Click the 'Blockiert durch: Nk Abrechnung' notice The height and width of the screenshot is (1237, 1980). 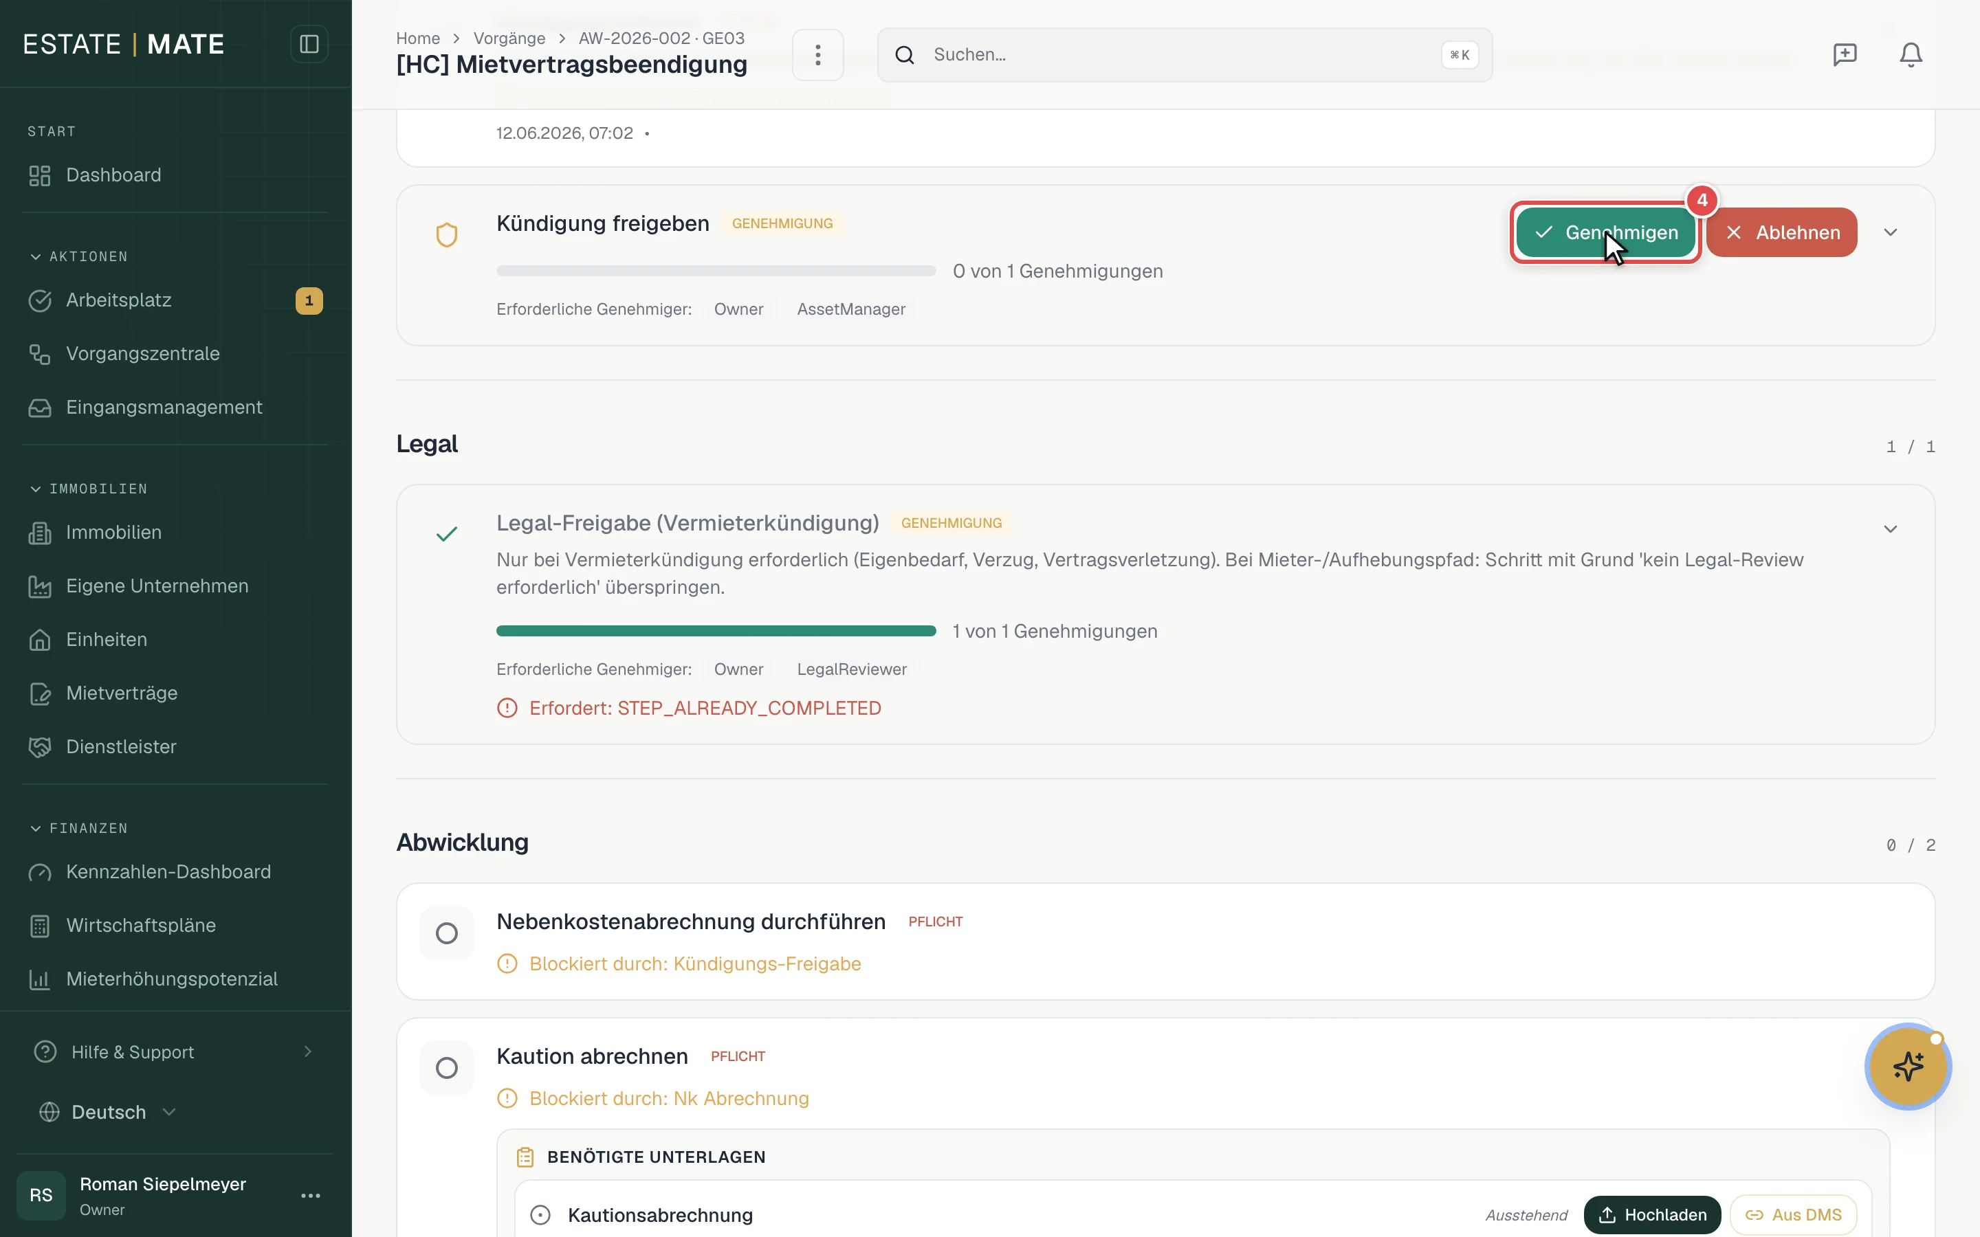pos(653,1099)
